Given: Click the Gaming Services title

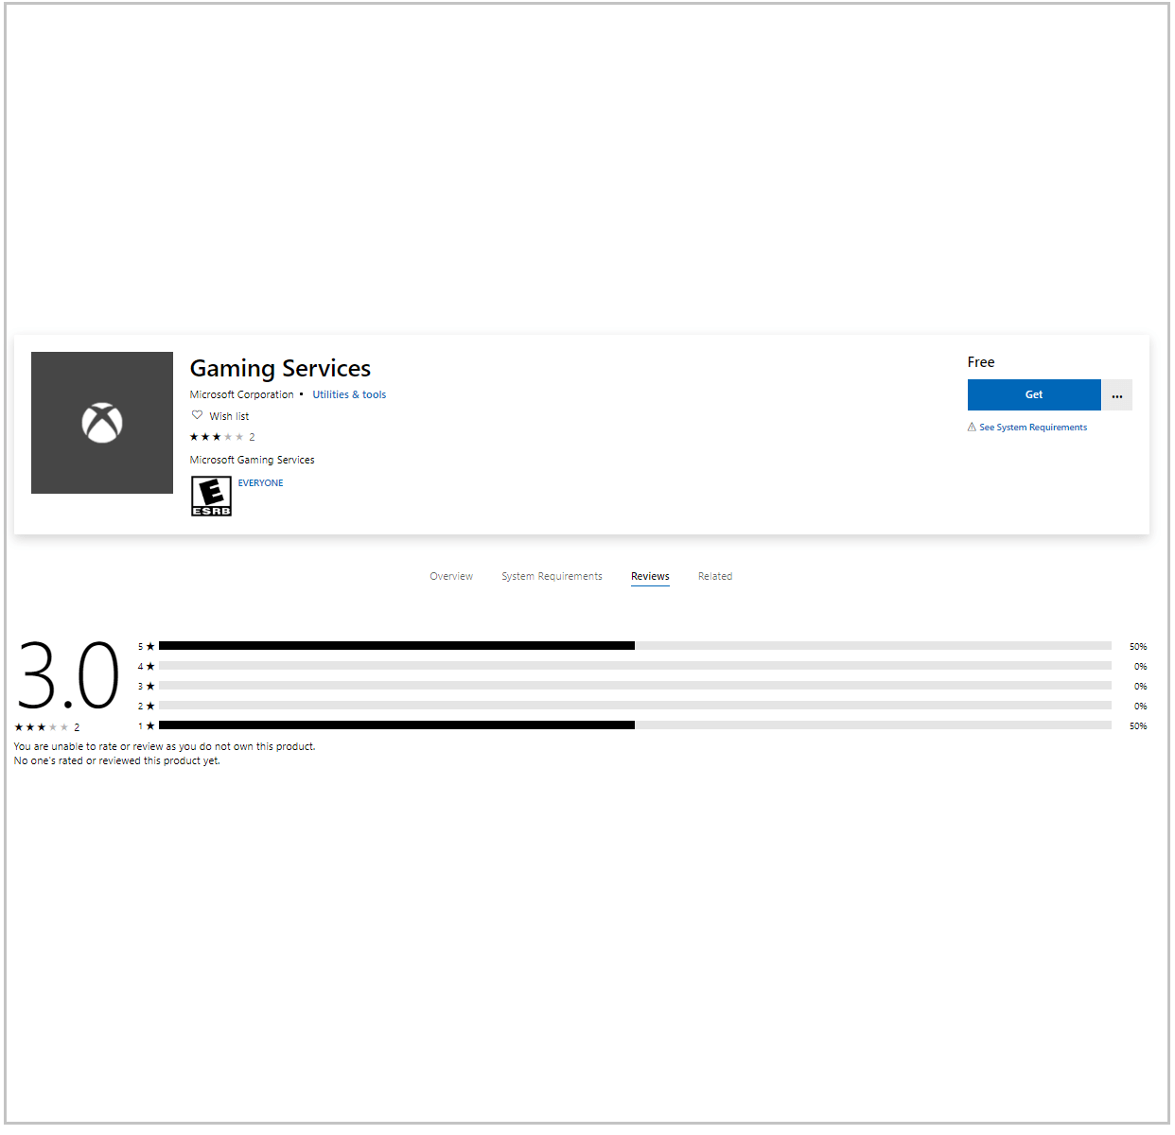Looking at the screenshot, I should (280, 368).
